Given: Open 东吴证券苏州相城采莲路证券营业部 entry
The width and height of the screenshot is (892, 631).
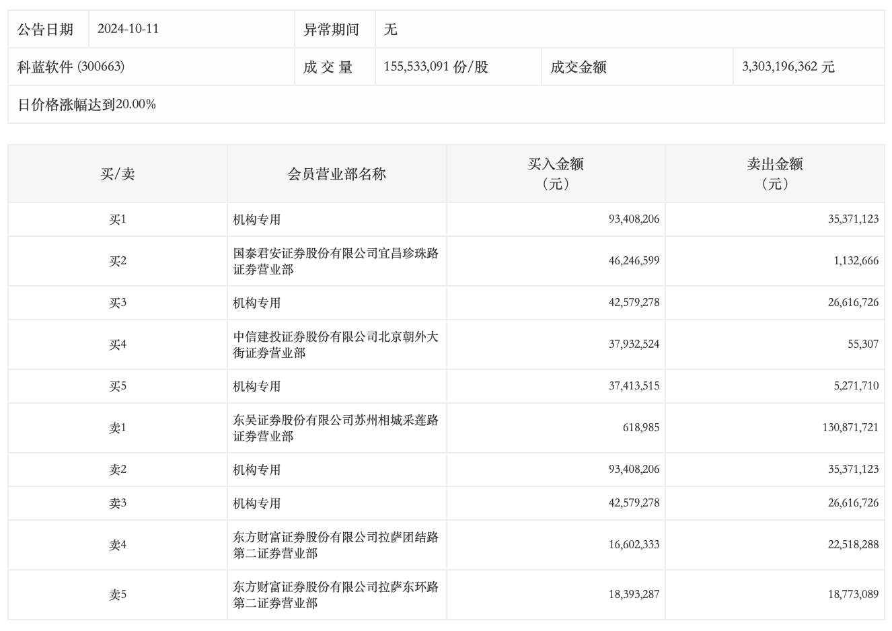Looking at the screenshot, I should pos(336,428).
